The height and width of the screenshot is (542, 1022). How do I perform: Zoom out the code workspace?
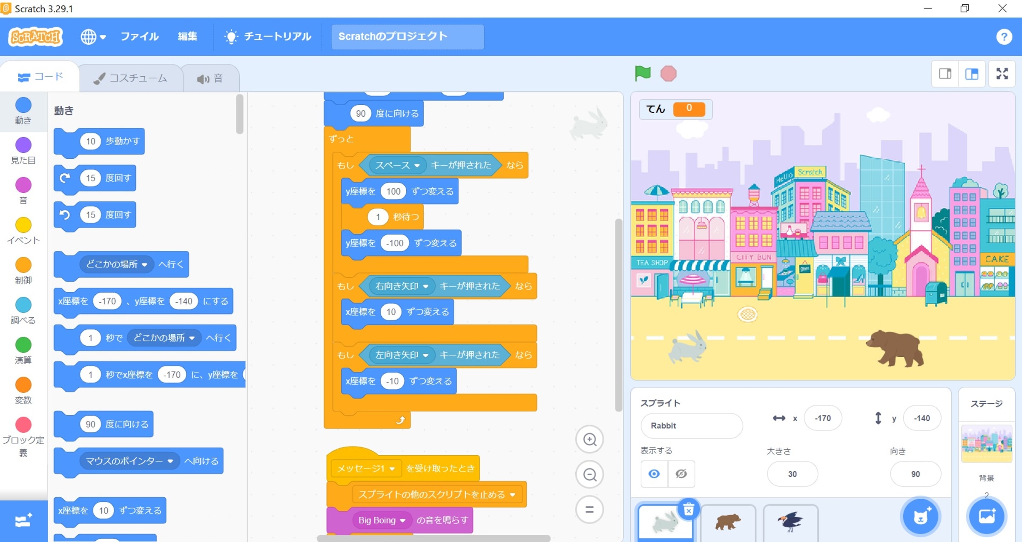pos(589,474)
